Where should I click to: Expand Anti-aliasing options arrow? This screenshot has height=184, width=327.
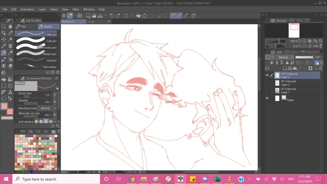(55, 122)
